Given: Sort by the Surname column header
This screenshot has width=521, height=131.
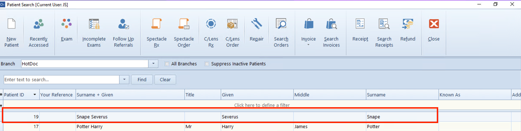Looking at the screenshot, I should pos(402,95).
